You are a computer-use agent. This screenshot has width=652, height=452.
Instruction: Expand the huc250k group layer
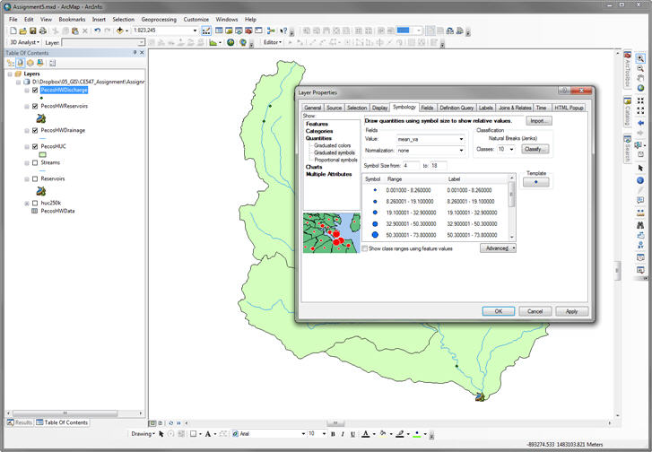[x=27, y=204]
